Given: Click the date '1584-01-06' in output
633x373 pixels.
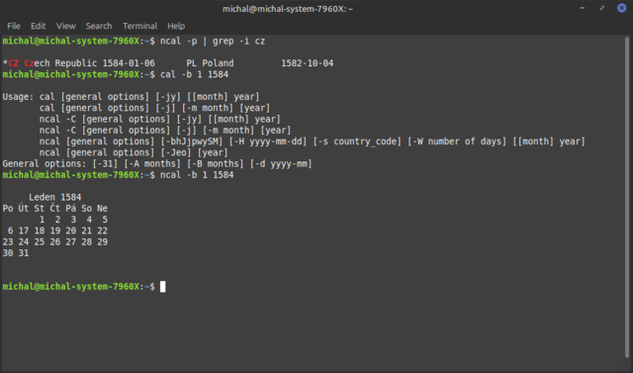Looking at the screenshot, I should coord(129,63).
